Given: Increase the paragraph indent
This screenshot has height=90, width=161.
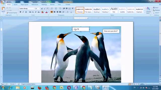Looking at the screenshot, I should click(66, 9).
